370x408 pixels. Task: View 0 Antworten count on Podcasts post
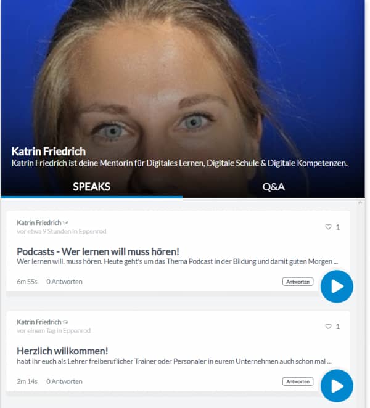coord(64,282)
